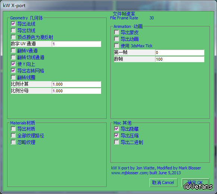Check the 导出二进制 export binary option

[x=117, y=142]
